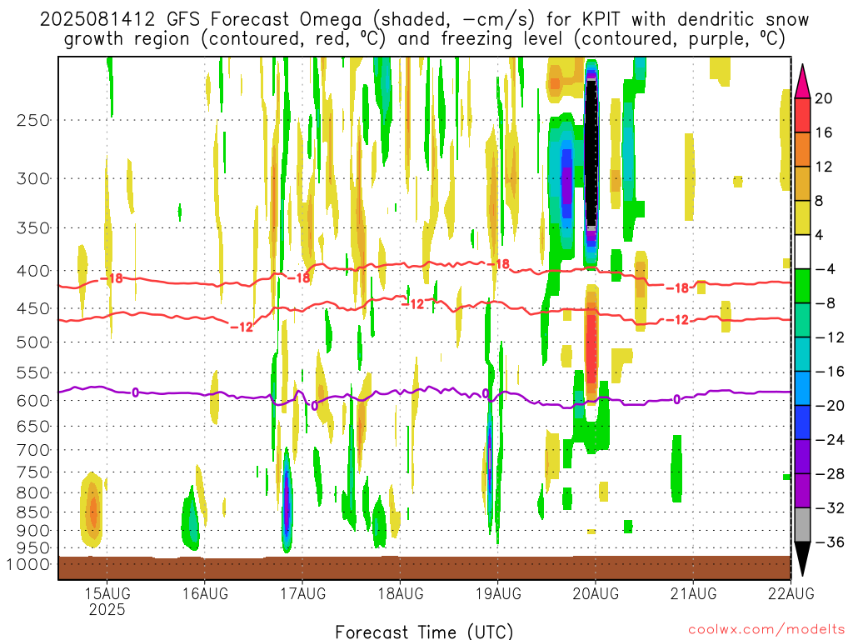Click the positive 8 colorbar tick label
Viewport: 853px width, 640px height.
(819, 201)
